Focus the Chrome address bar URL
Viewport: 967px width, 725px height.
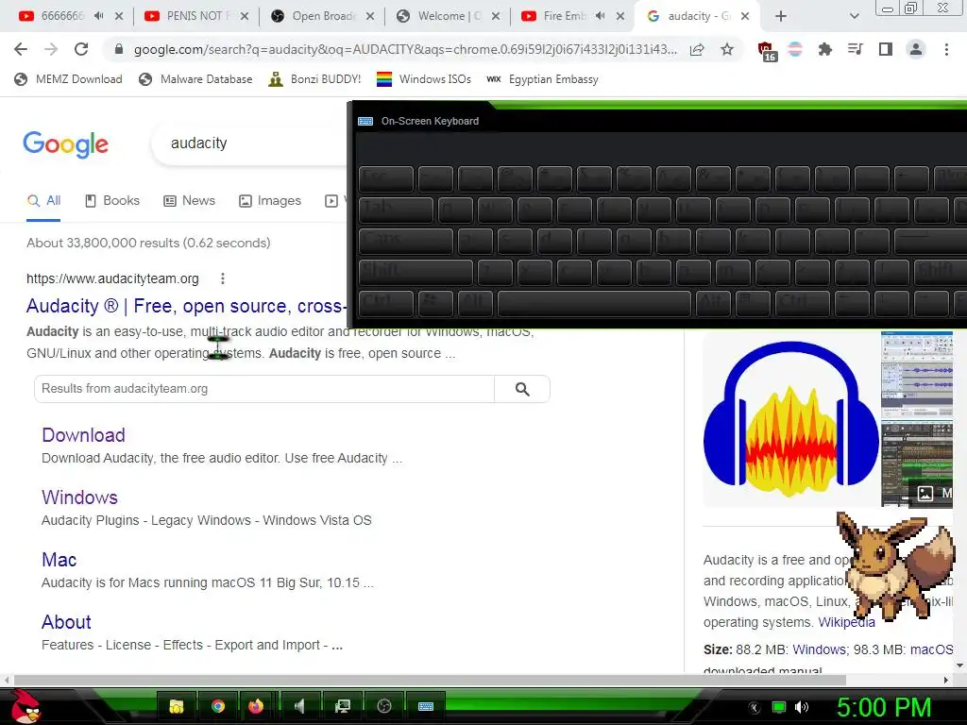405,49
